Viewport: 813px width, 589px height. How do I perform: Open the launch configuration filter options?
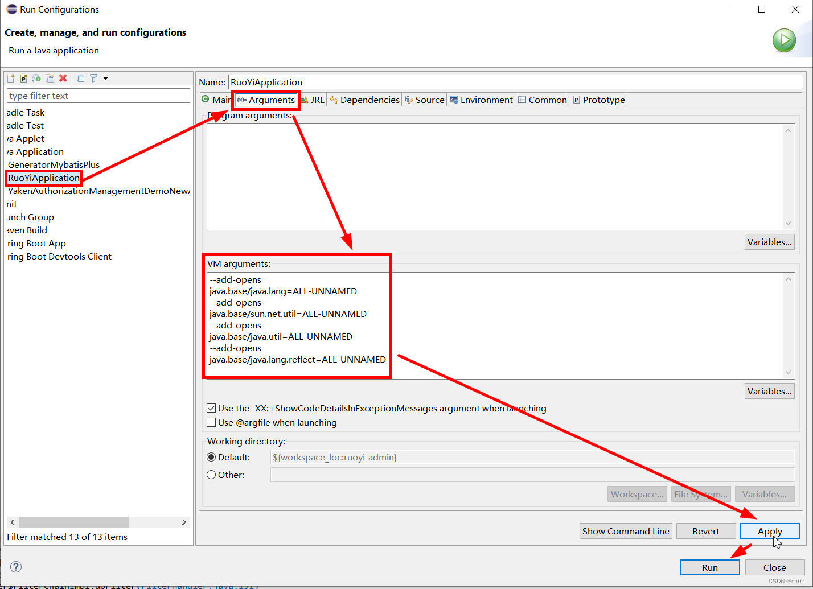(x=95, y=78)
